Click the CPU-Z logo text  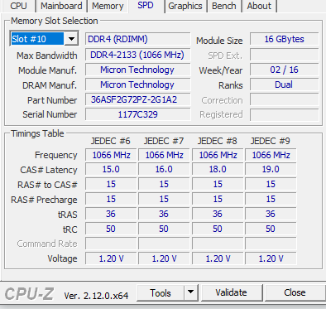point(29,293)
